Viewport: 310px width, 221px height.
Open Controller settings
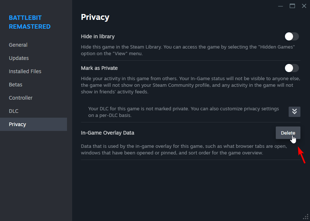(21, 98)
